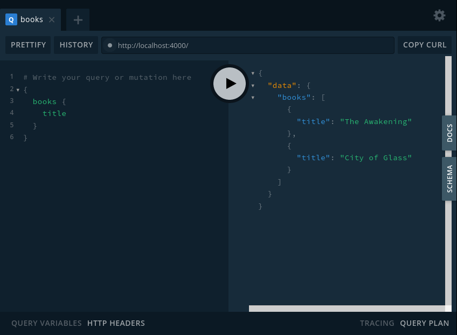
Task: Collapse the "books" array in response
Action: (x=253, y=98)
